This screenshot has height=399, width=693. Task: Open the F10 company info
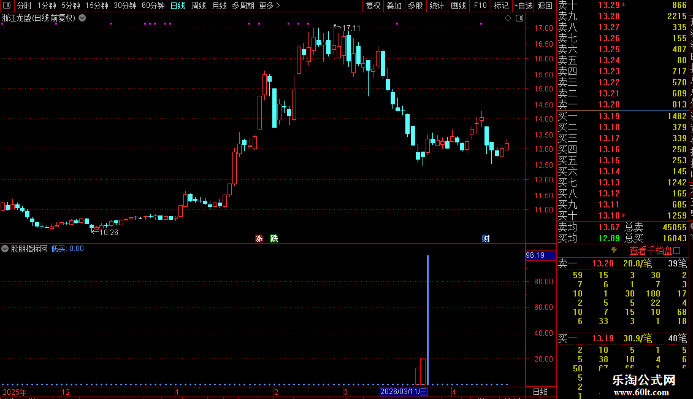pos(480,6)
